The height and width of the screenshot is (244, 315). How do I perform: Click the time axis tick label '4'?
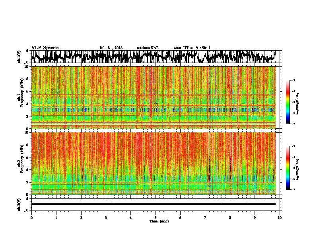[x=131, y=218]
